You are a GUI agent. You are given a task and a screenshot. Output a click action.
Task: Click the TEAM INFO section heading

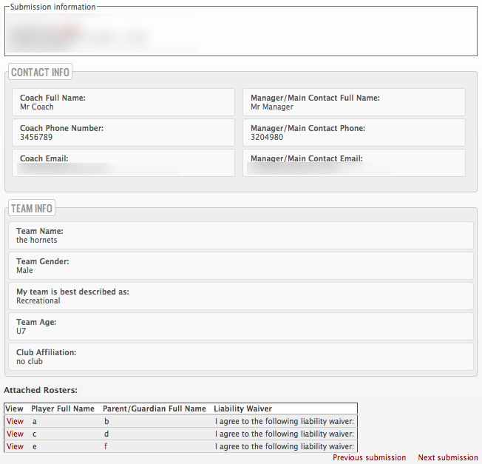[x=32, y=208]
